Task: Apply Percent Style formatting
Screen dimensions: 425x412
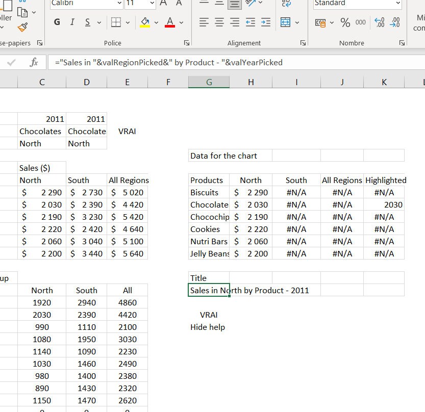Action: [344, 23]
